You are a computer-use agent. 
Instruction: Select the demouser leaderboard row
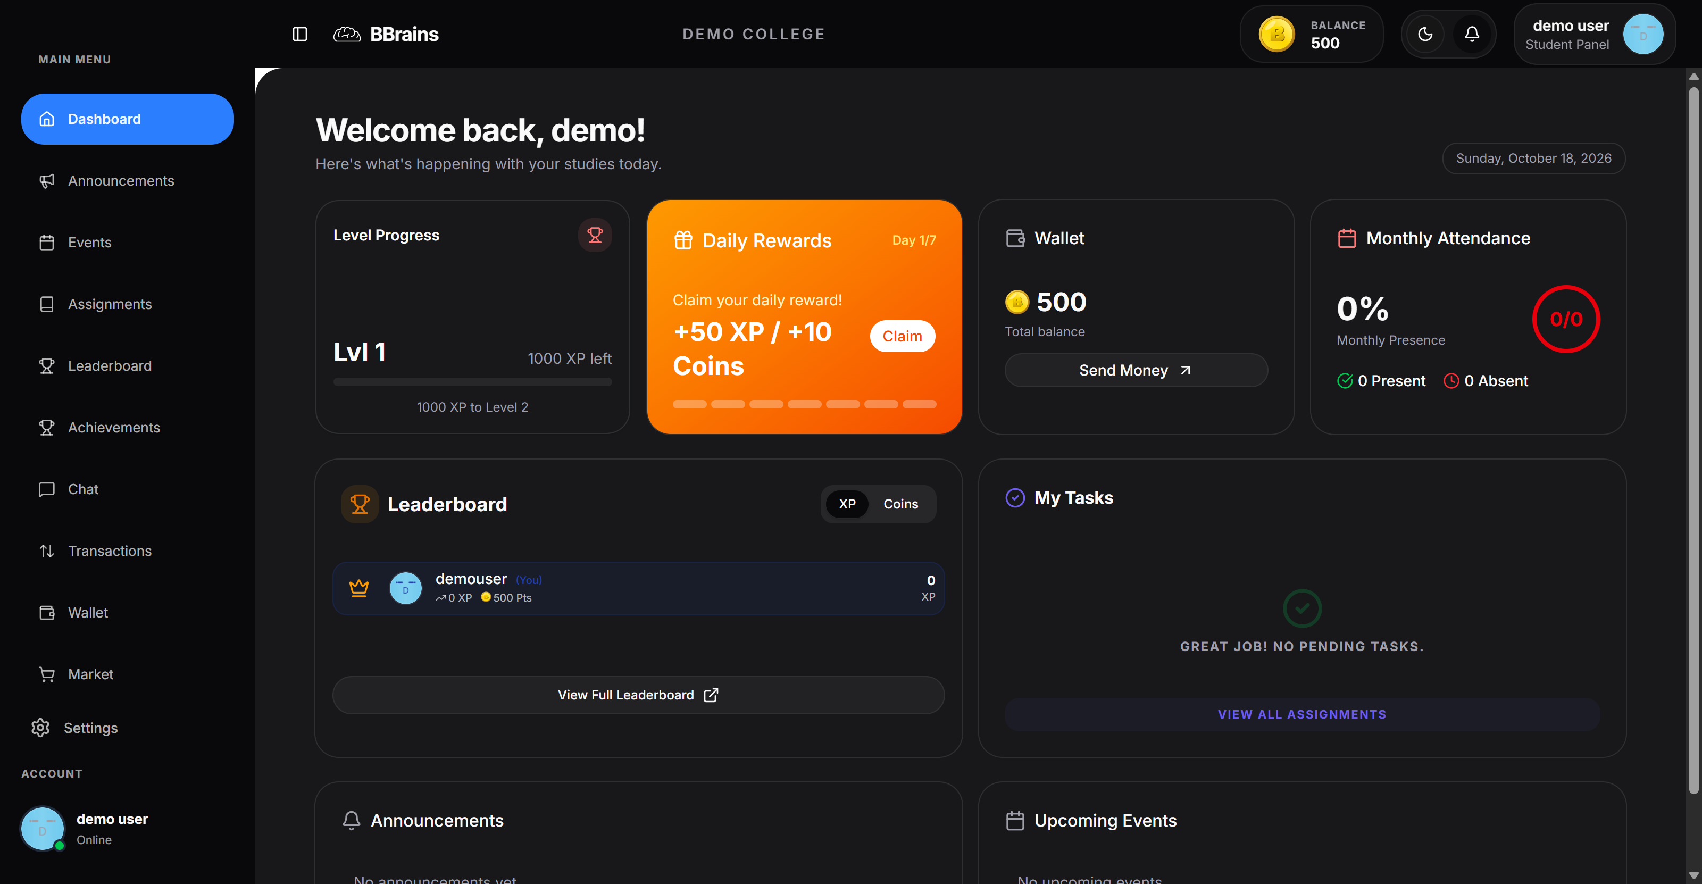pos(638,589)
